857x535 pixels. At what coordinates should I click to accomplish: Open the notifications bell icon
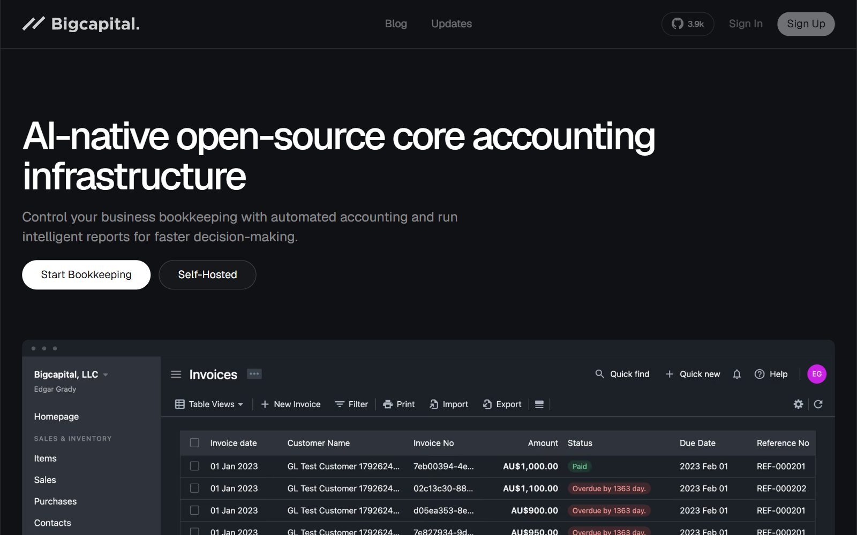coord(737,374)
